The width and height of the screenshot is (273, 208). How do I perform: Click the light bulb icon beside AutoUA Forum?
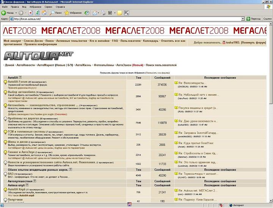pyautogui.click(x=5, y=82)
